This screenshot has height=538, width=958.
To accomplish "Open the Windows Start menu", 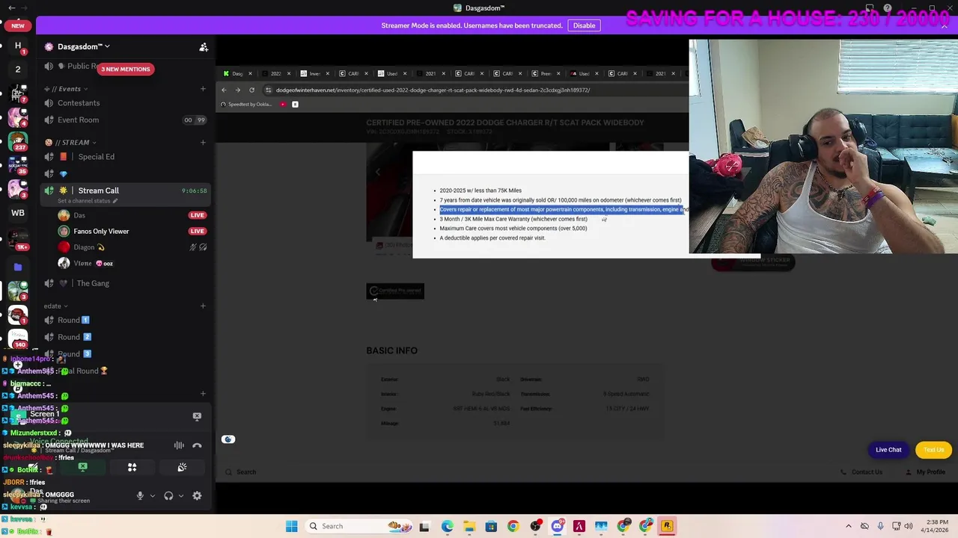I will [291, 526].
